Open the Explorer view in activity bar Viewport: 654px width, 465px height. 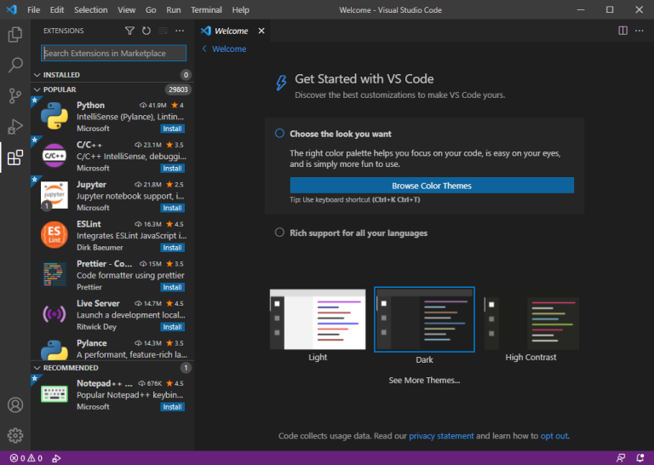click(x=15, y=34)
